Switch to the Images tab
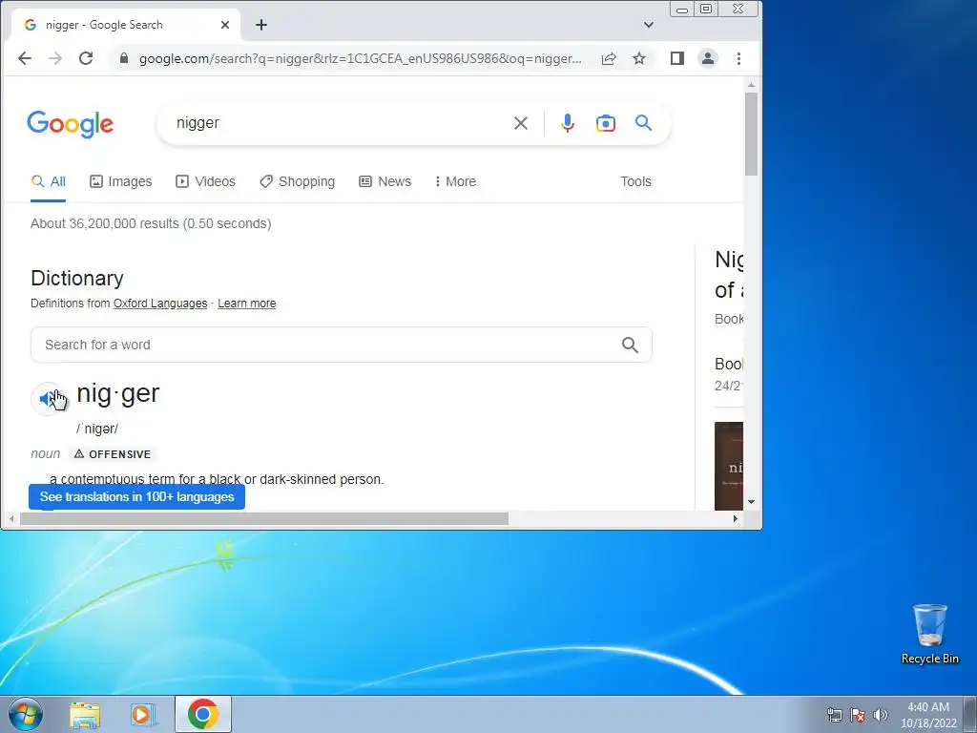The width and height of the screenshot is (977, 733). point(121,181)
